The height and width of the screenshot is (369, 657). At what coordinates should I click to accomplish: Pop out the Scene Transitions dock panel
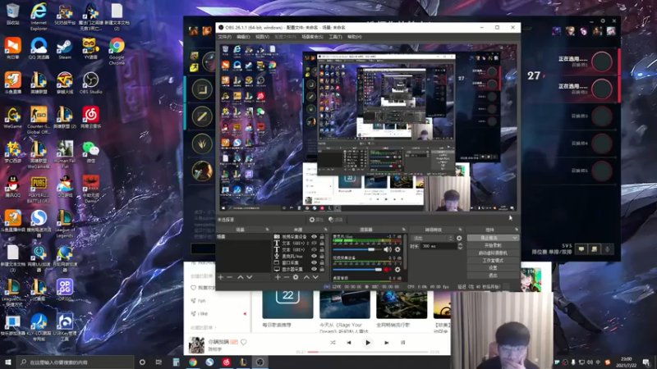(x=460, y=230)
